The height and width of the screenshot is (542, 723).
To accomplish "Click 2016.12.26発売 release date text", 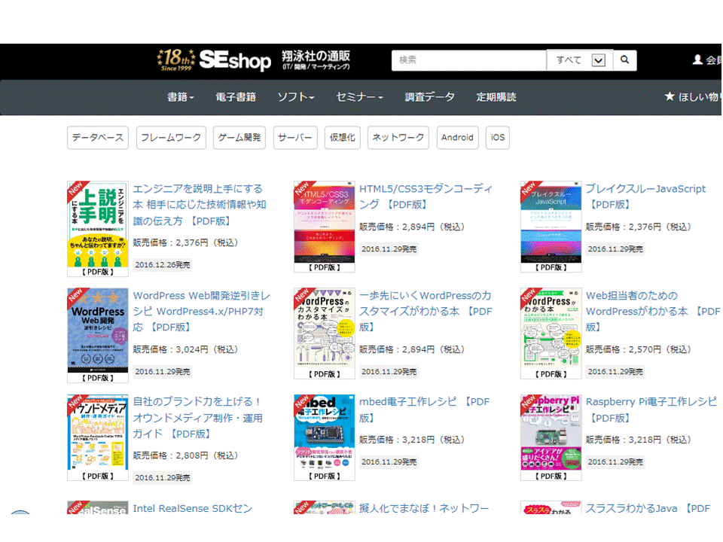I will click(163, 264).
